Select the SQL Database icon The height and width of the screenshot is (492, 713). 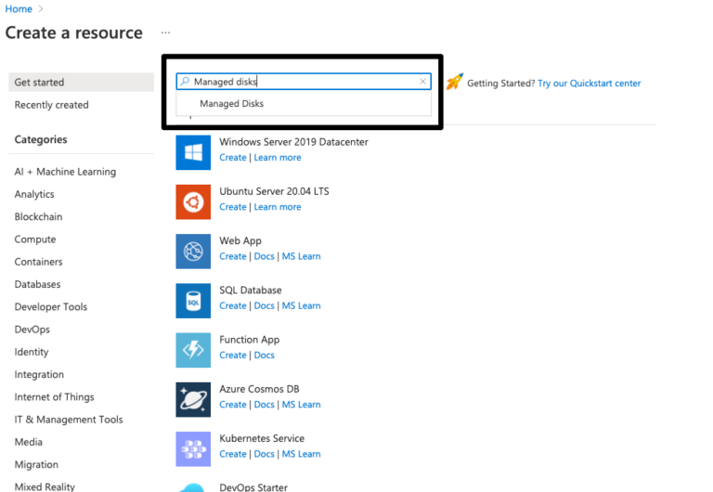pos(193,300)
